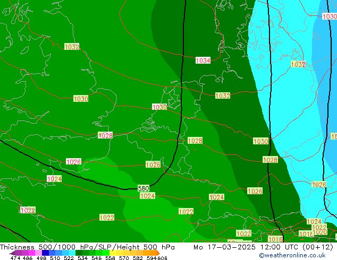Click the 474 legend value
The height and width of the screenshot is (260, 337).
[x=15, y=258]
